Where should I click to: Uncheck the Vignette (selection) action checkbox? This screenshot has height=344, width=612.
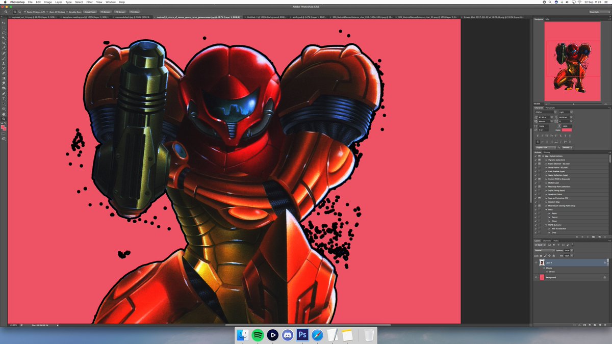tap(535, 160)
